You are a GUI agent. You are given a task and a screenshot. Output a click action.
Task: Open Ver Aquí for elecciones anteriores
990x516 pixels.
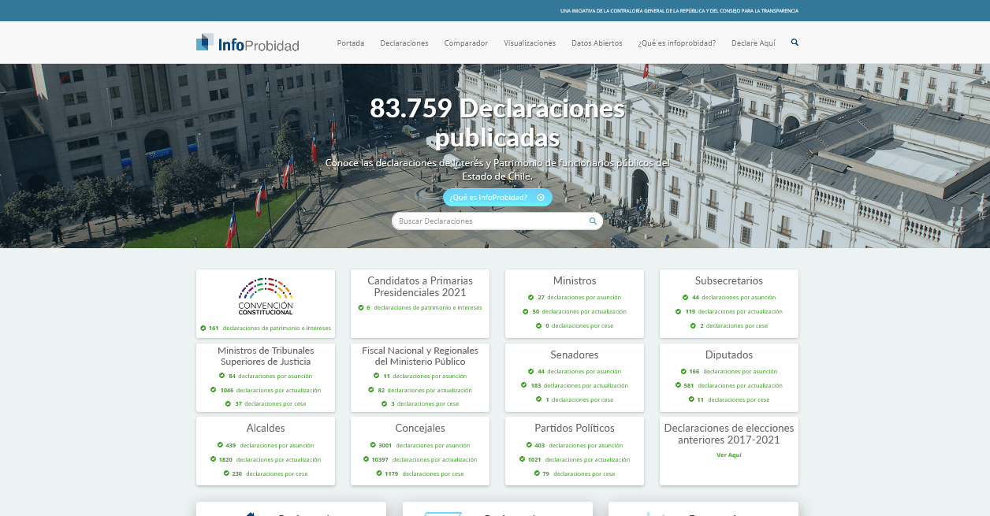point(728,455)
